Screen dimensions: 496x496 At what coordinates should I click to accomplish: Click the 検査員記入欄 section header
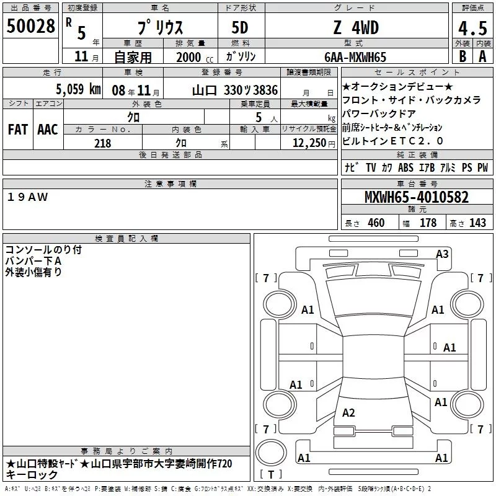point(126,239)
